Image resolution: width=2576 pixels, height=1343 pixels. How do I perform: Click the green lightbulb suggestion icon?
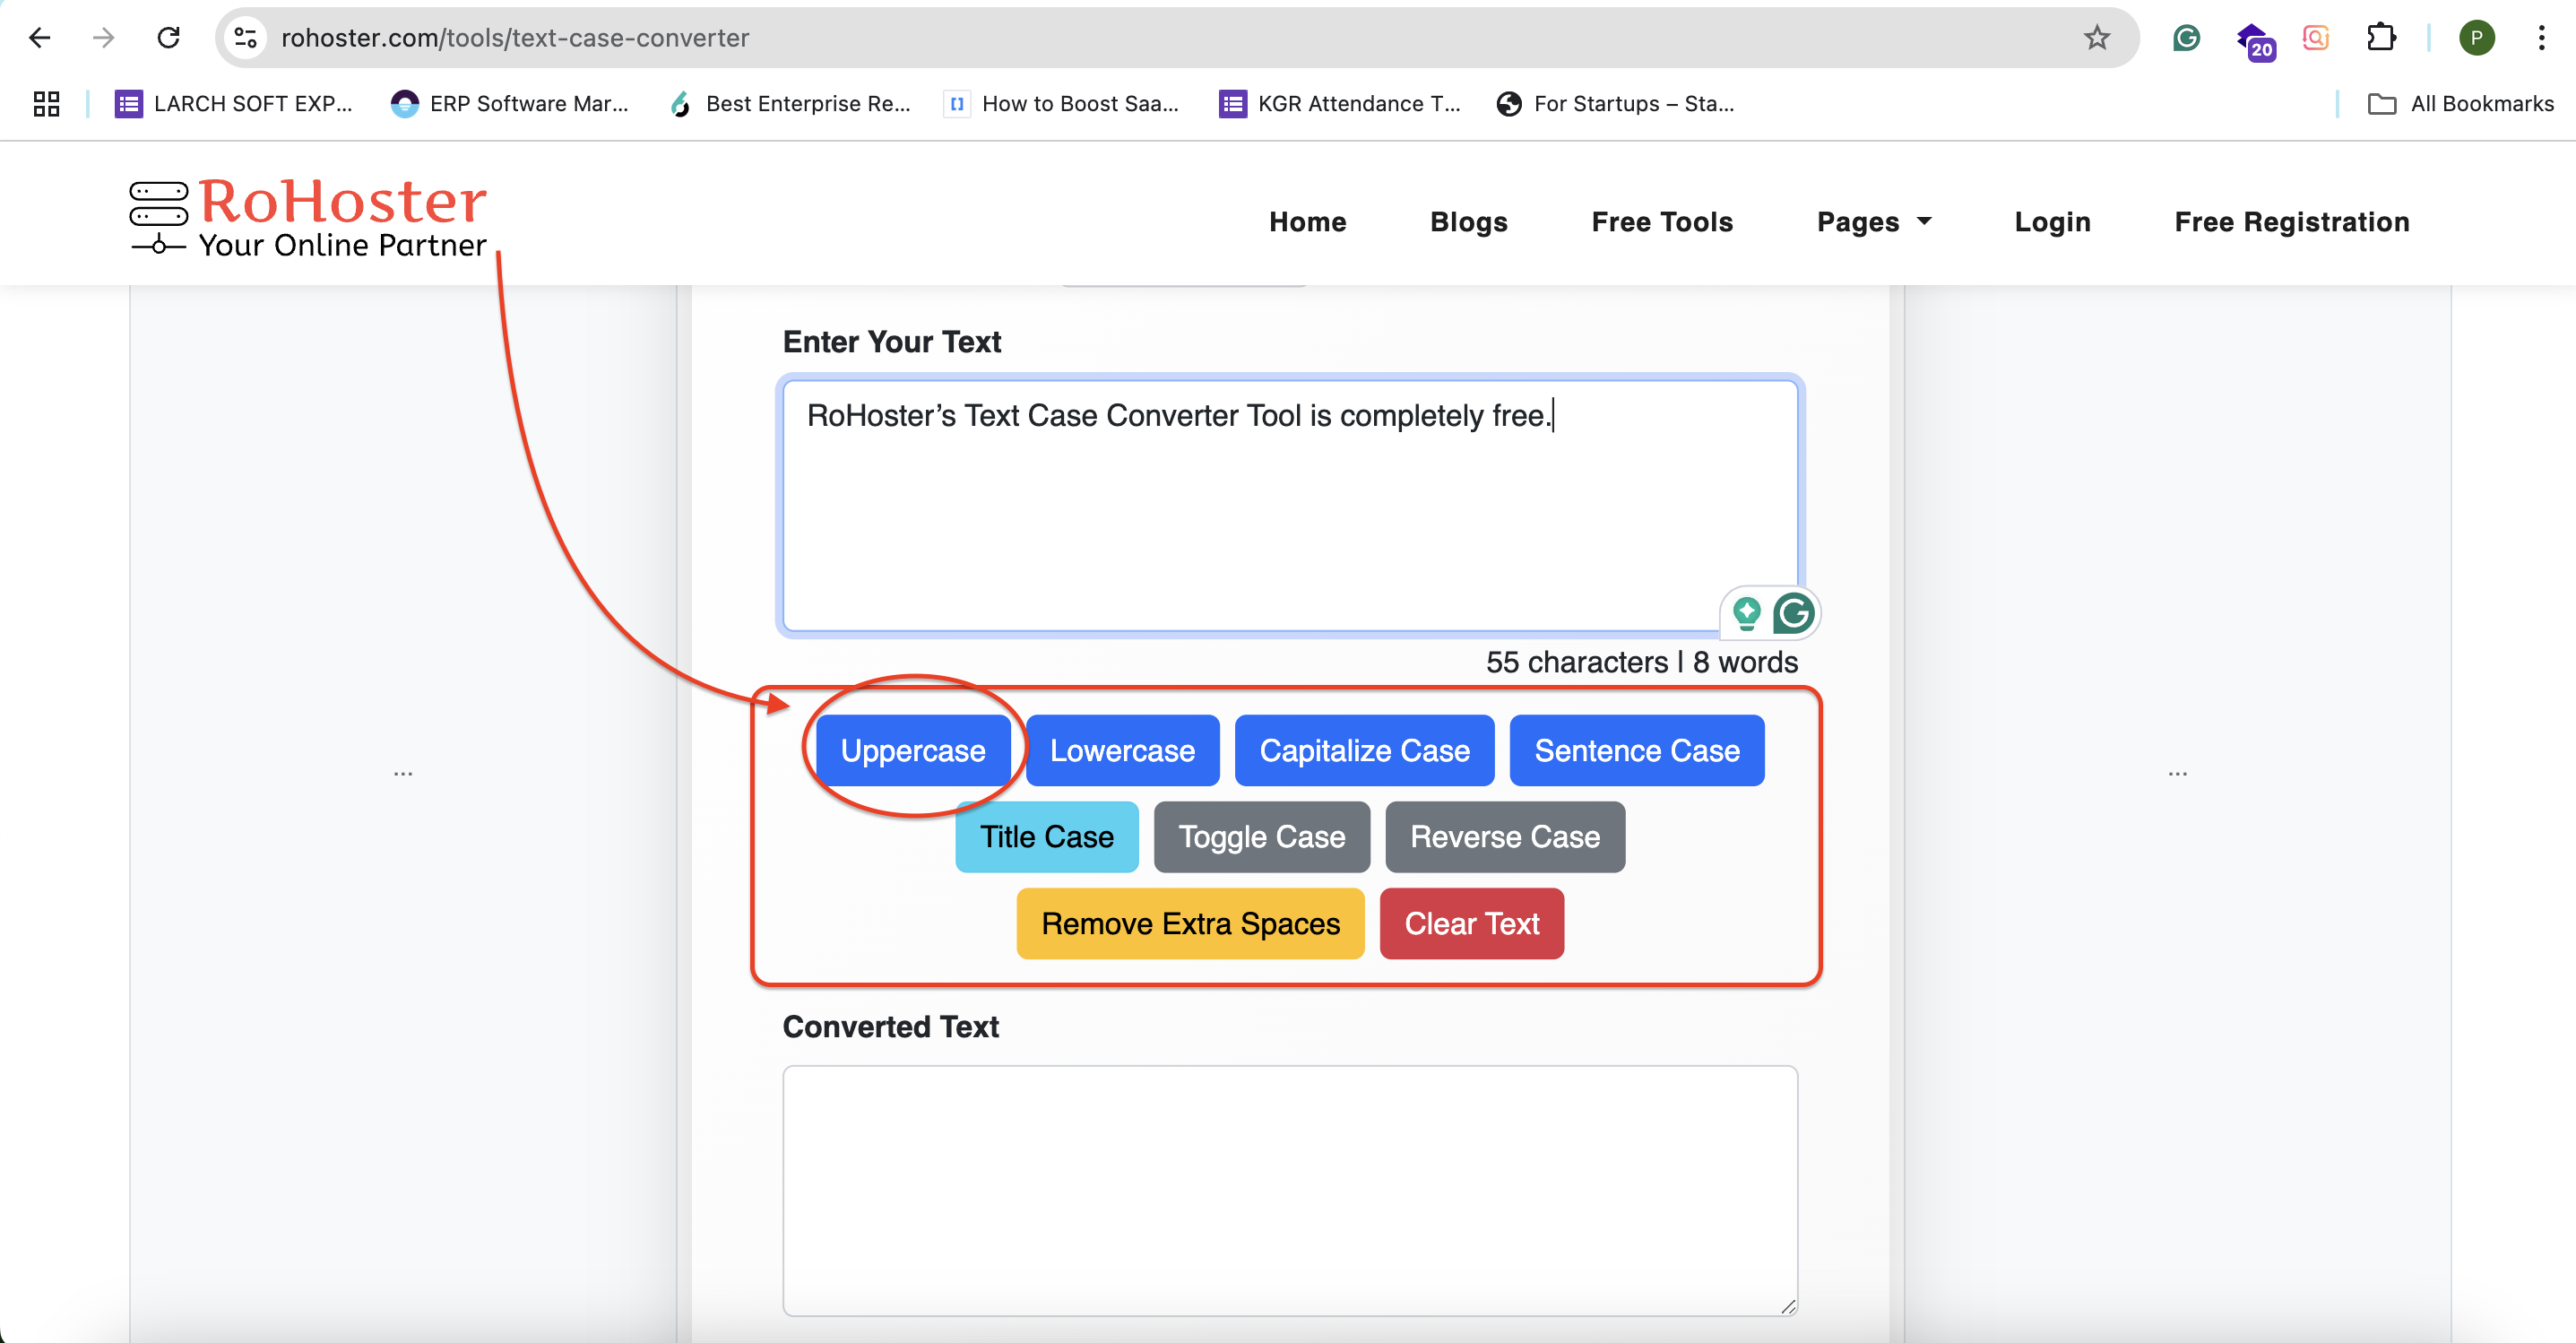[1746, 613]
